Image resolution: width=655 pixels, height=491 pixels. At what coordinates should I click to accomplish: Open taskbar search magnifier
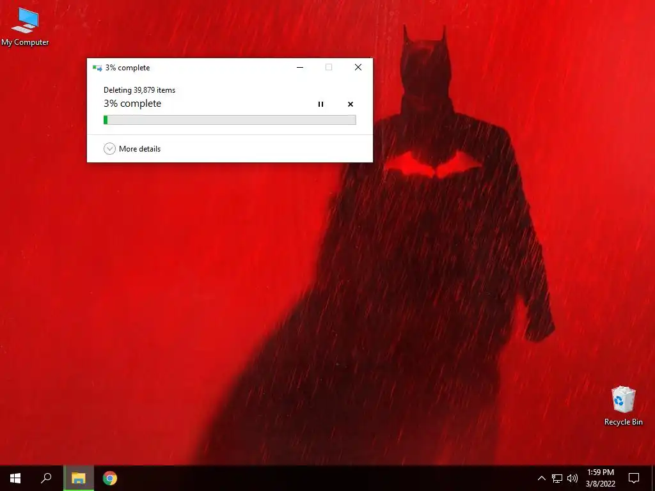click(46, 478)
